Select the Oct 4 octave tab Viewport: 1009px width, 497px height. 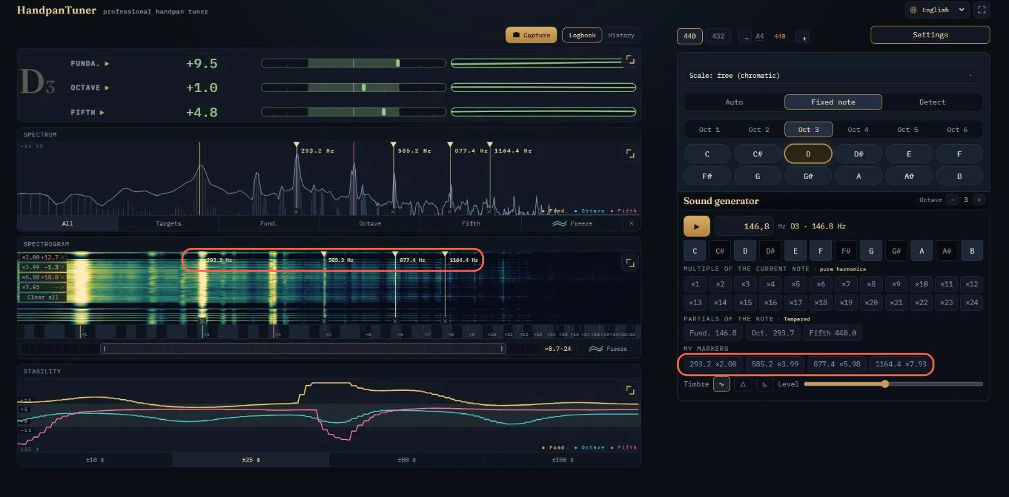click(858, 129)
